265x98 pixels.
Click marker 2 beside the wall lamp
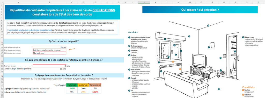(x=209, y=47)
